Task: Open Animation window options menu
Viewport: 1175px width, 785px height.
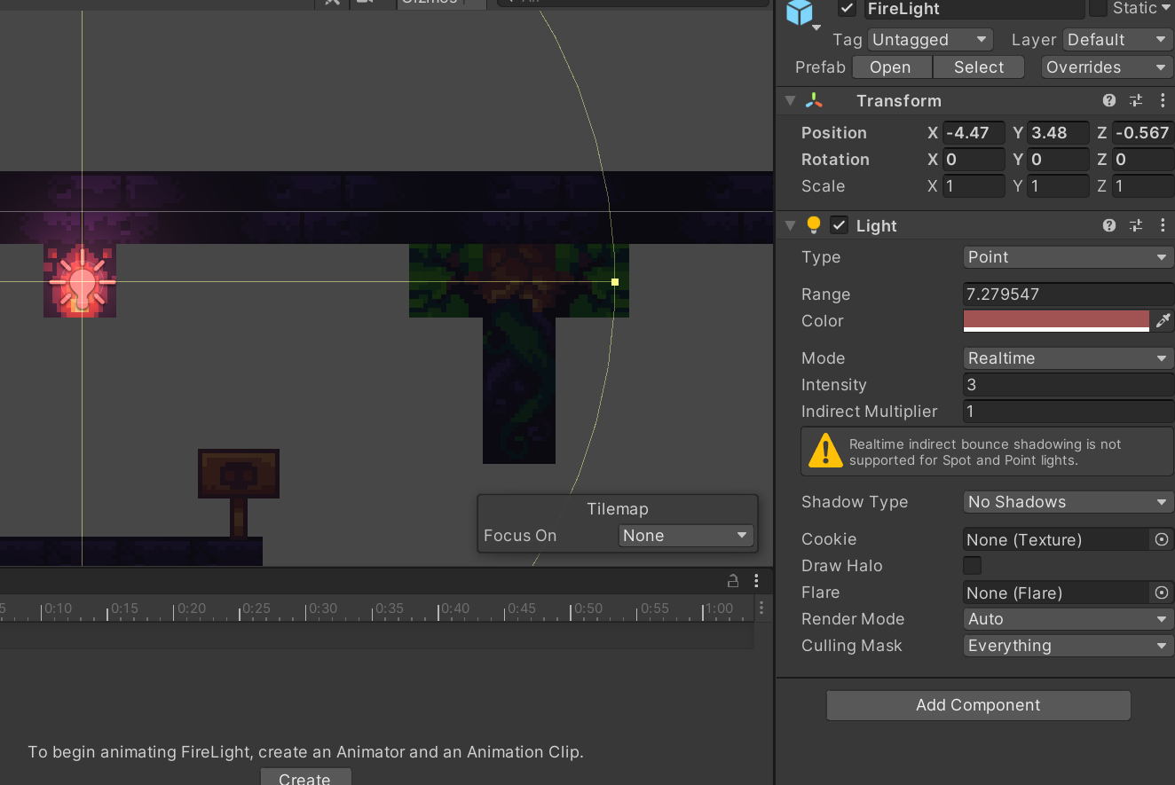Action: pos(756,581)
